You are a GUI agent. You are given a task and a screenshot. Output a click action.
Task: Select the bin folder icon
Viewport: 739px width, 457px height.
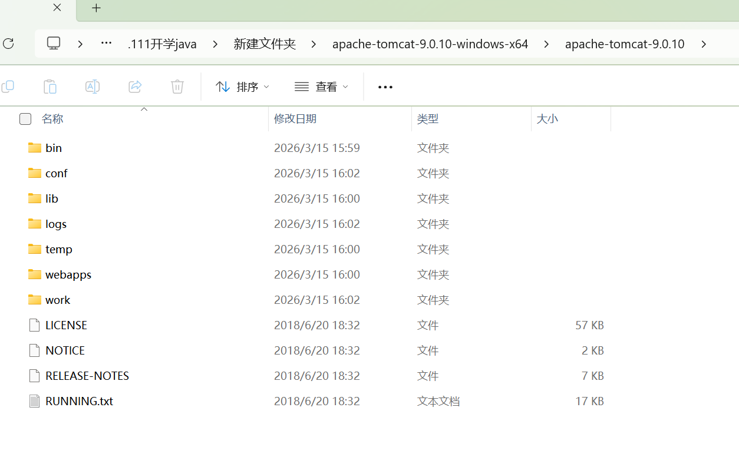coord(35,148)
